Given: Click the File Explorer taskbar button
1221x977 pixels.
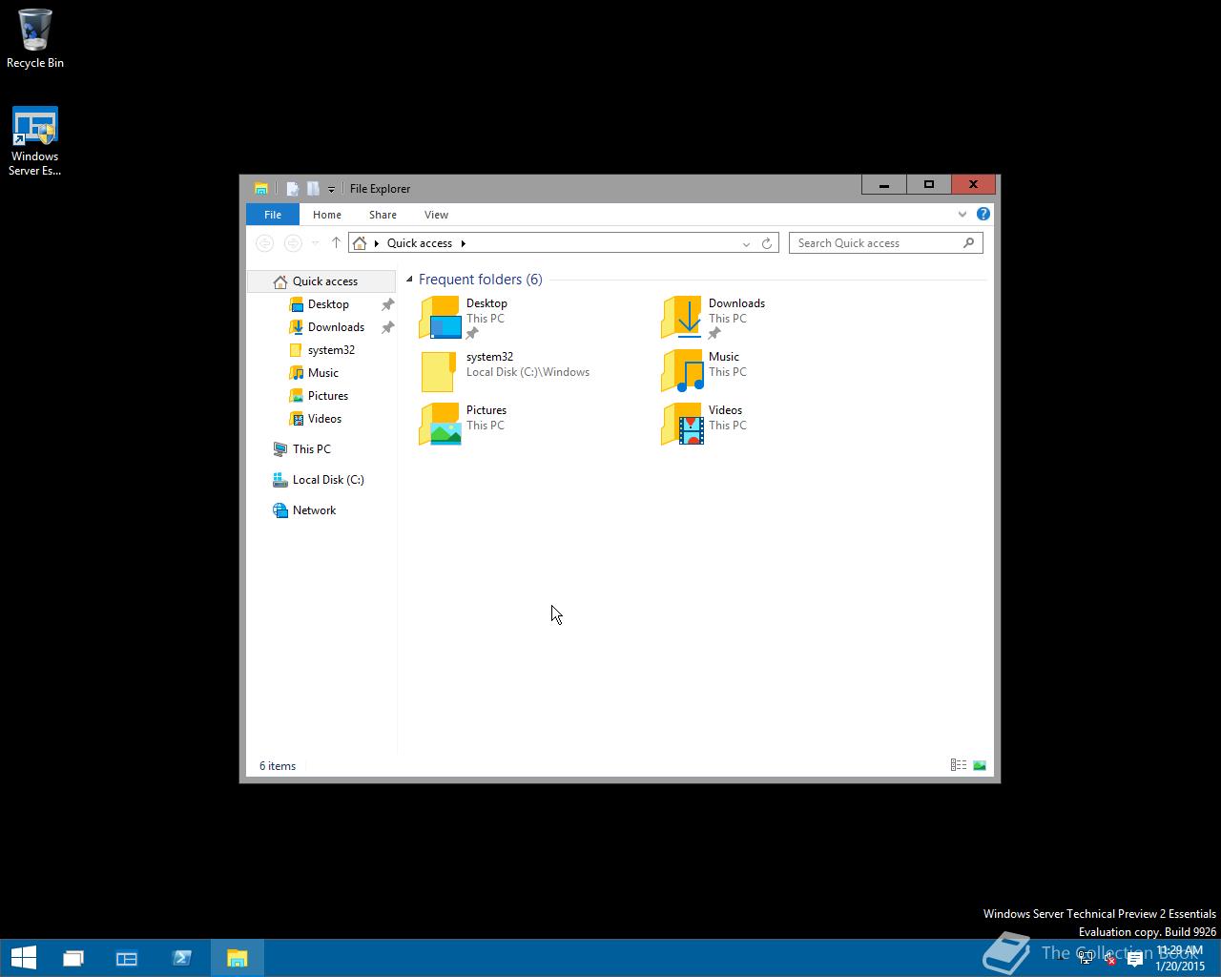Looking at the screenshot, I should (x=238, y=958).
